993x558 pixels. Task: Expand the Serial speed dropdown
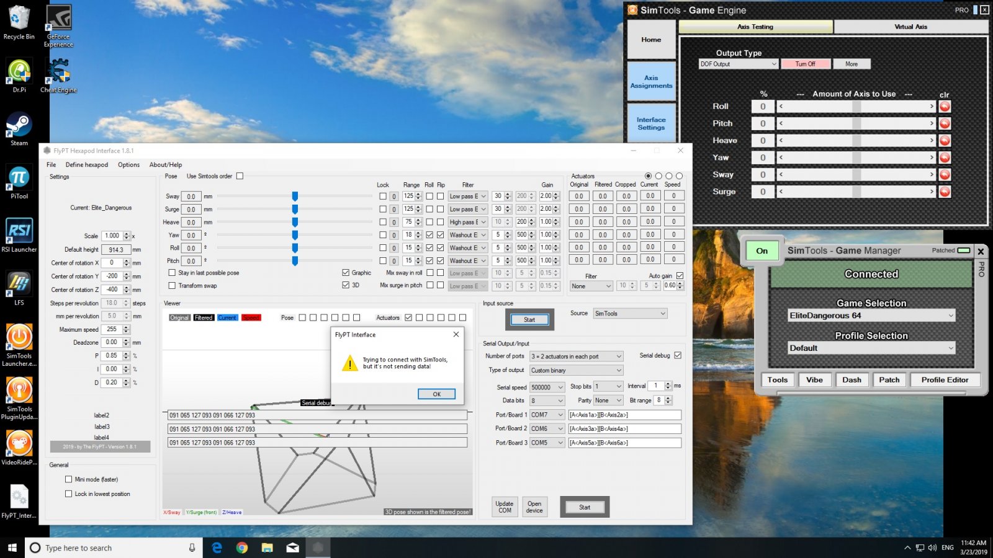(547, 387)
